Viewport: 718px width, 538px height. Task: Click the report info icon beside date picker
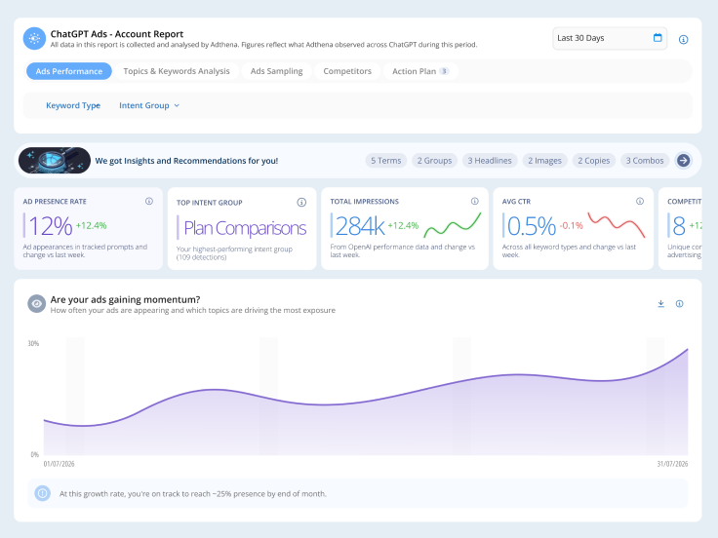pyautogui.click(x=683, y=39)
